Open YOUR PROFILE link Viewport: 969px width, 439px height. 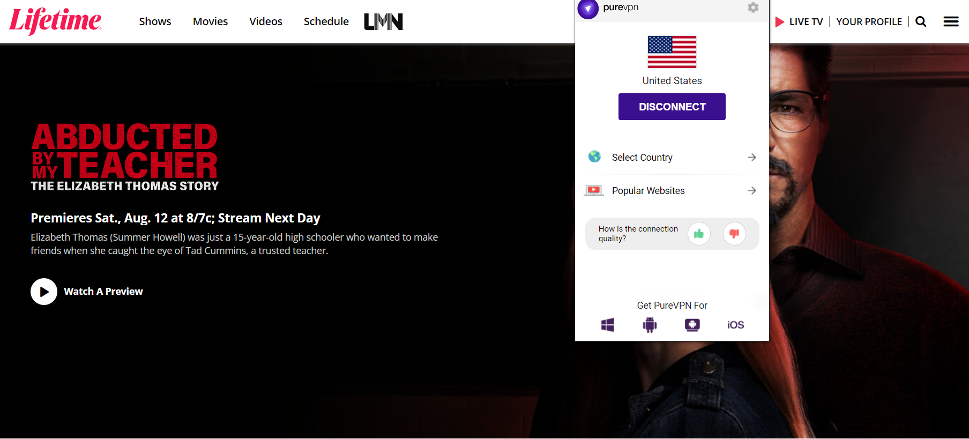coord(869,21)
